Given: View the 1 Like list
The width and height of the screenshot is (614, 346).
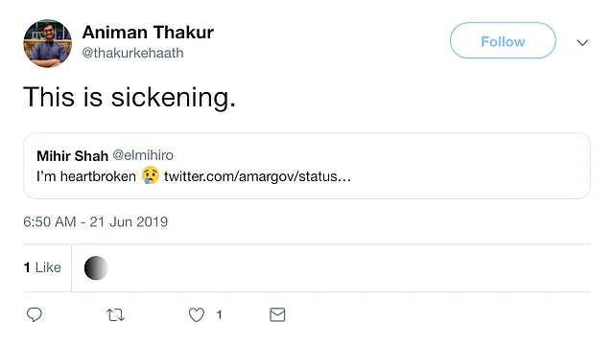Looking at the screenshot, I should [42, 267].
